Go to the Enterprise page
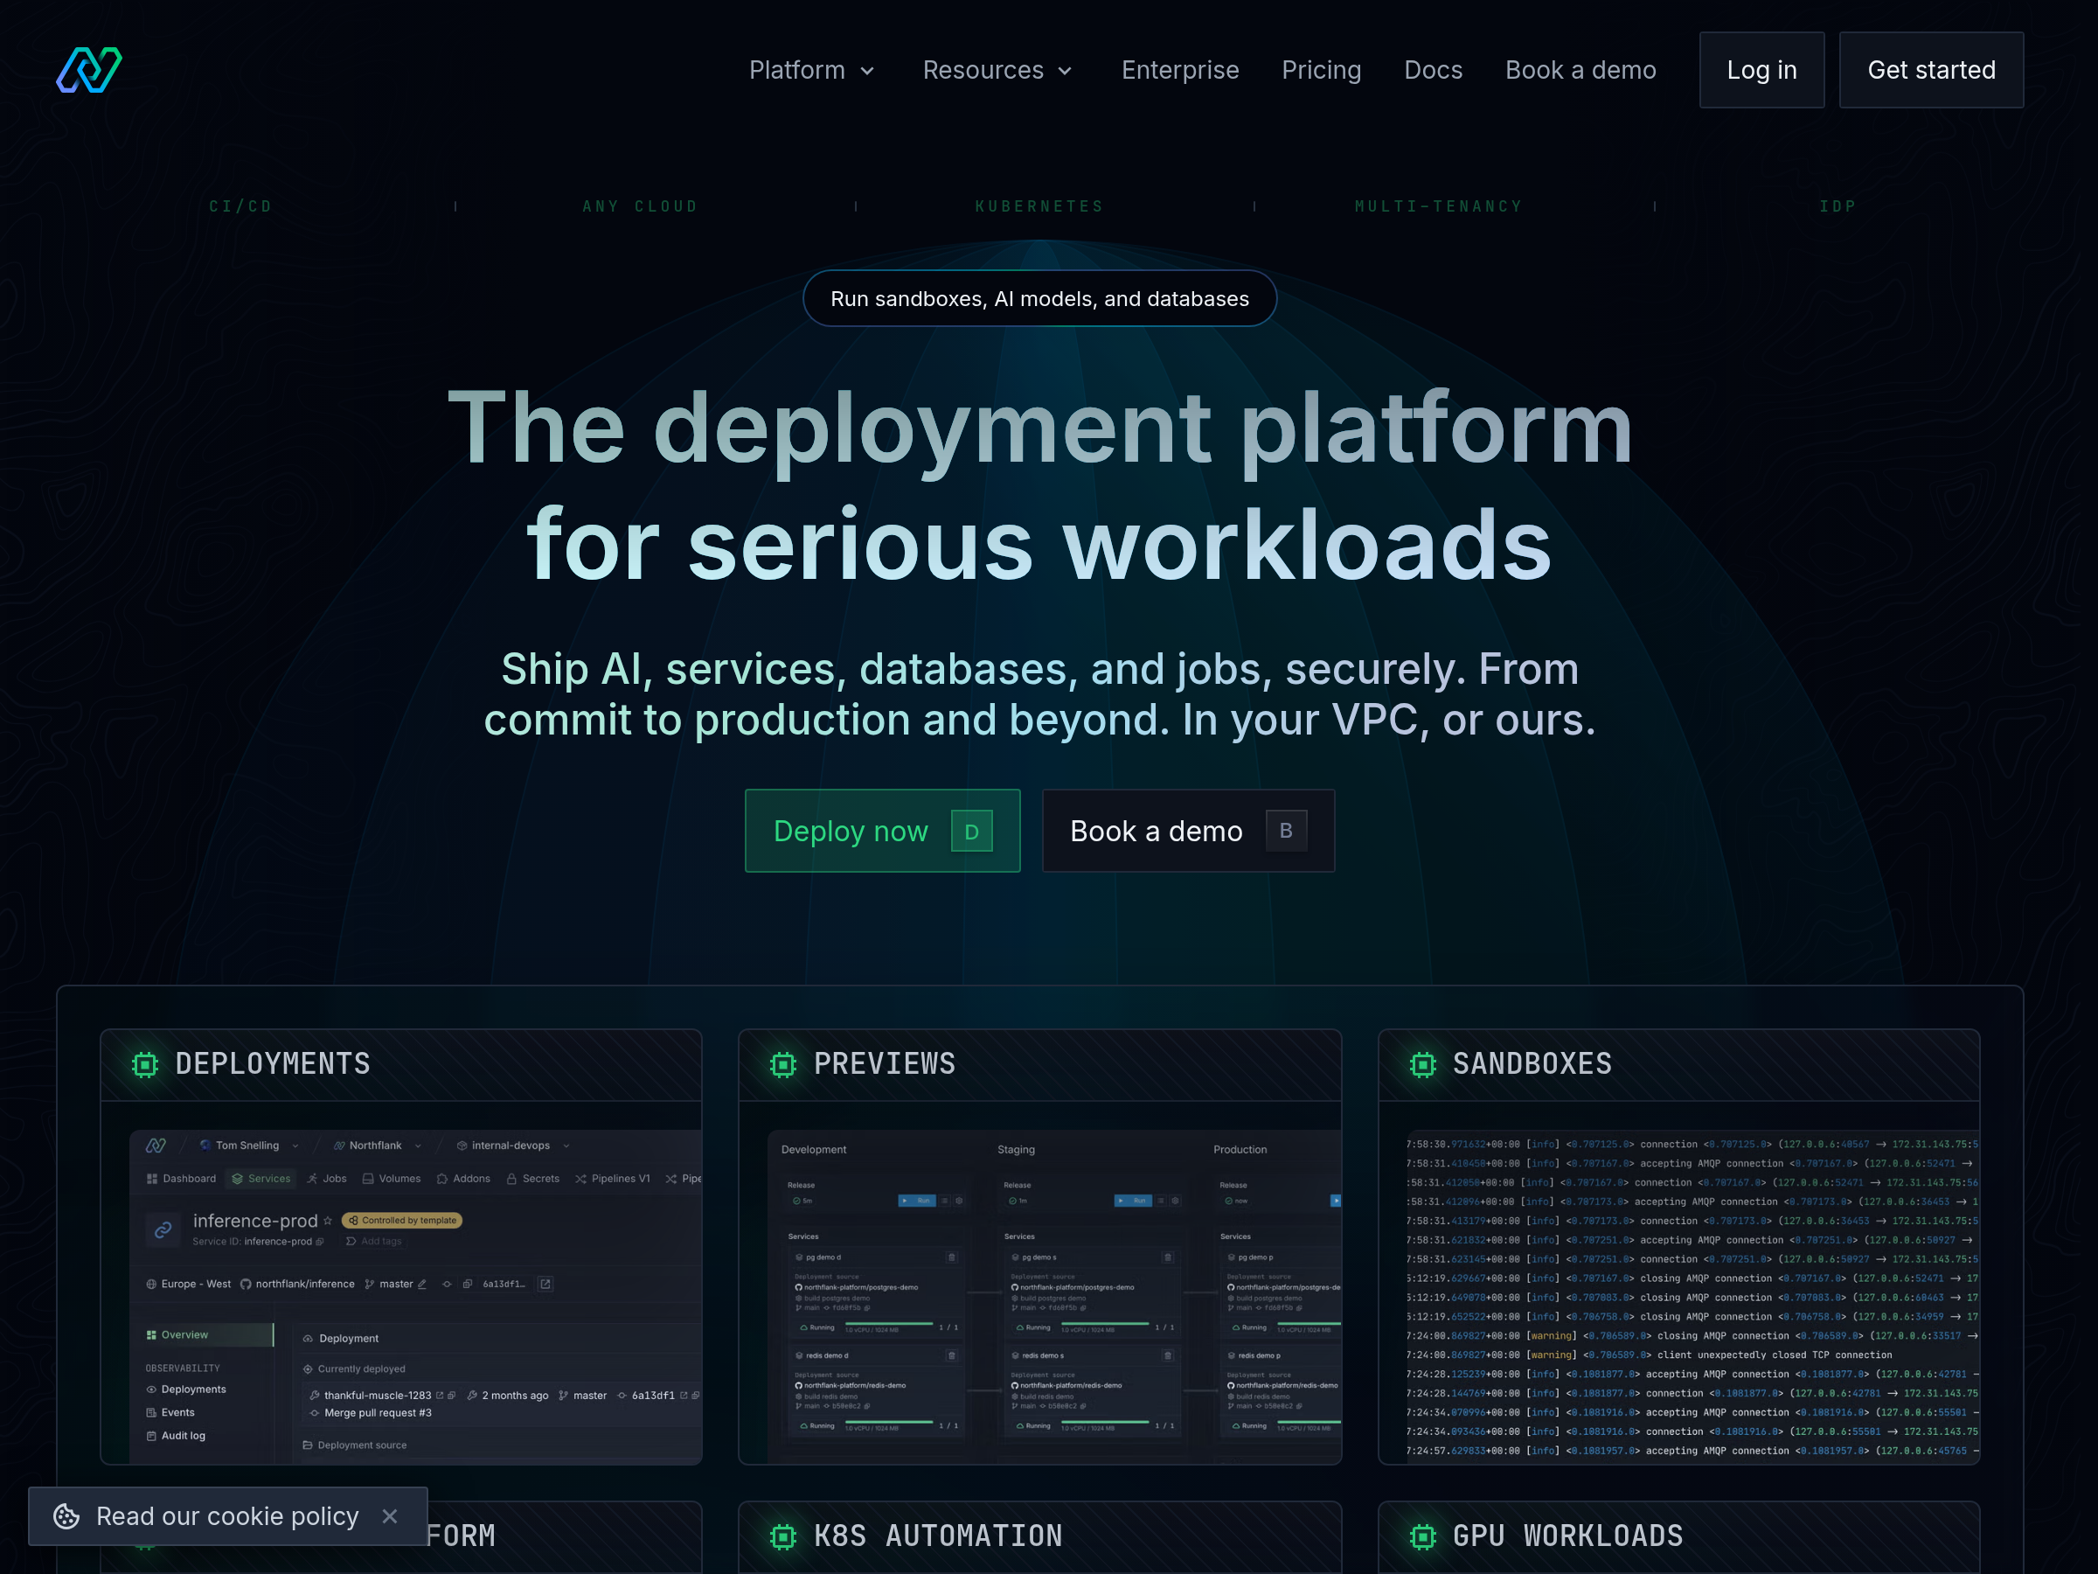Screen dimensions: 2098x1574 coord(1180,70)
